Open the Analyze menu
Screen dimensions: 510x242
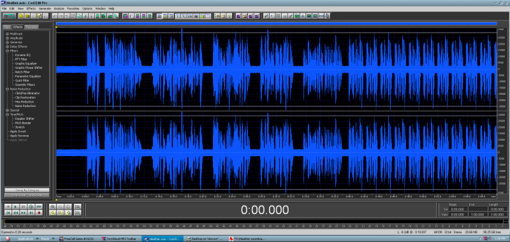[59, 8]
